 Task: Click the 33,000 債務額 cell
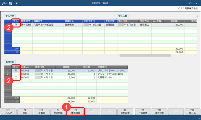click(66, 74)
